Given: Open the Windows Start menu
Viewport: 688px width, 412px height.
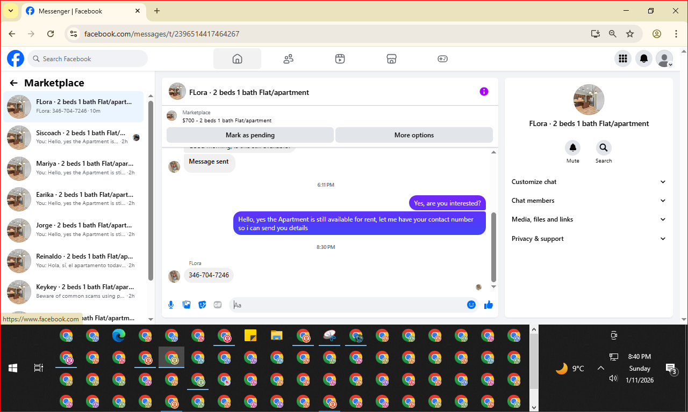Looking at the screenshot, I should 13,368.
